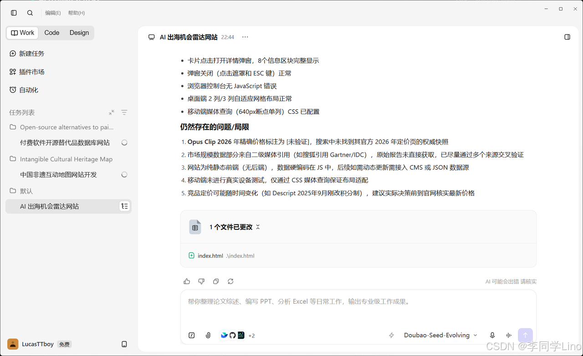Send the message with the arrow button
Viewport: 583px width, 356px height.
pyautogui.click(x=525, y=336)
